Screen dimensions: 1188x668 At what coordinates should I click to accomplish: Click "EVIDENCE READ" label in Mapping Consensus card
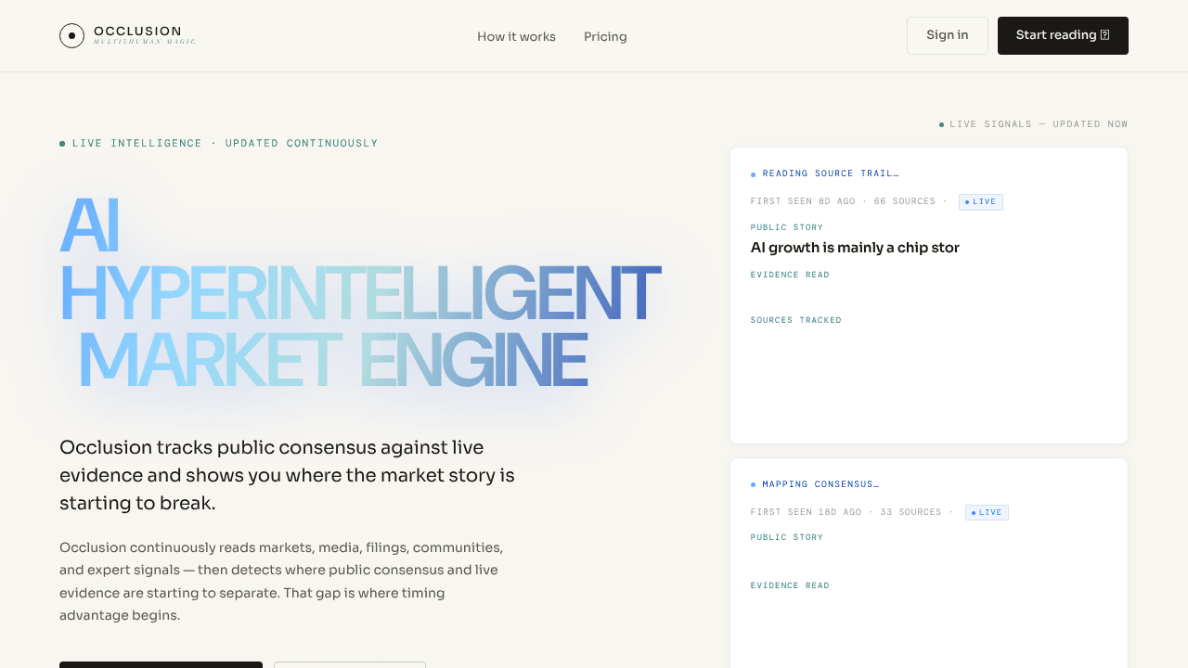click(790, 585)
